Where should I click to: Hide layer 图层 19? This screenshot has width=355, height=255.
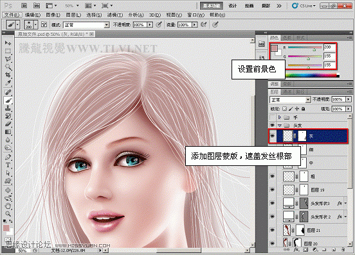(273, 190)
